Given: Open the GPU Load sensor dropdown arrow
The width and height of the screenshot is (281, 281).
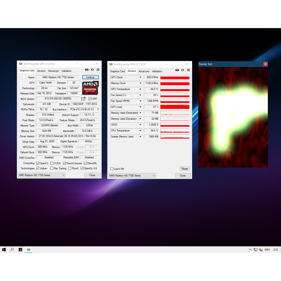Looking at the screenshot, I should (140, 107).
